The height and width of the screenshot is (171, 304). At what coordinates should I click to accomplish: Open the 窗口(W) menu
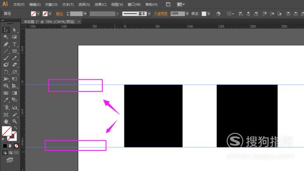(134, 4)
